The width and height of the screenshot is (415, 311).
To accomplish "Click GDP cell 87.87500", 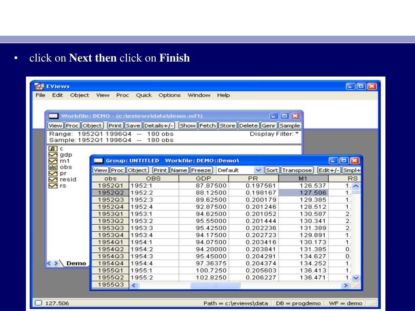I will click(203, 185).
